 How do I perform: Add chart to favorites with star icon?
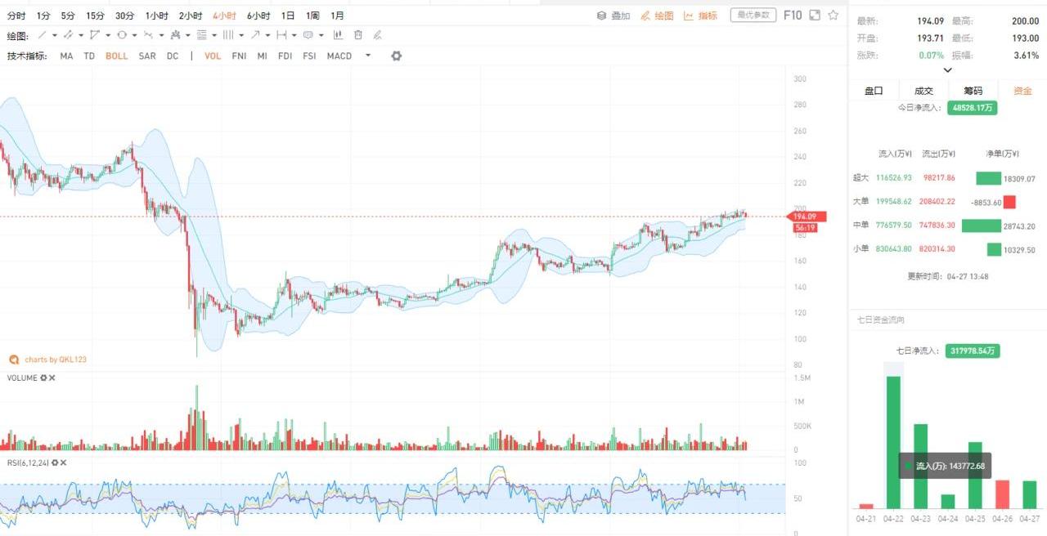pyautogui.click(x=834, y=15)
